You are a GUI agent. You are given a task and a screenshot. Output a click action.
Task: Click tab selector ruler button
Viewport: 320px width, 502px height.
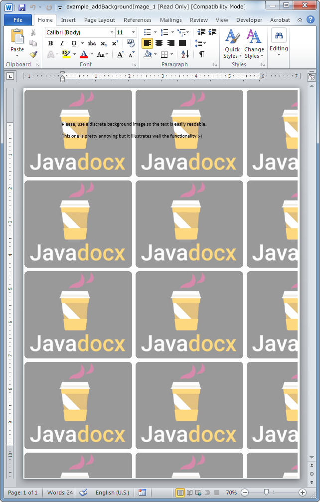point(10,76)
